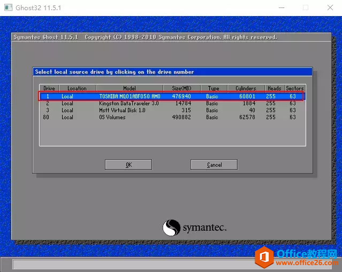Click the Heads column header
The width and height of the screenshot is (342, 272).
[275, 88]
